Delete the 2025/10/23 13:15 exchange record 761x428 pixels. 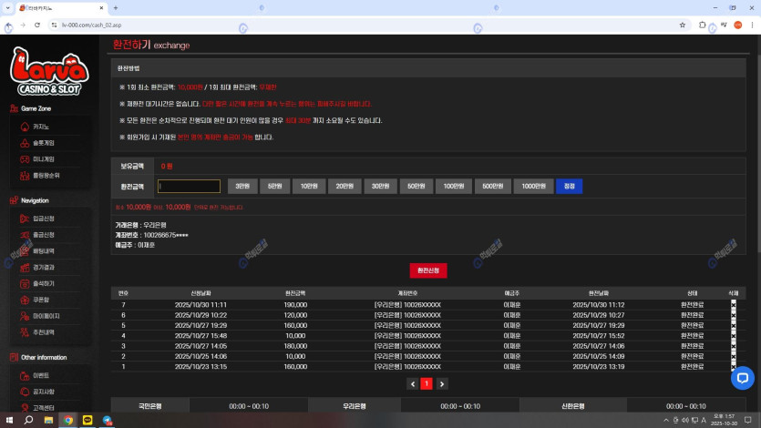point(734,366)
